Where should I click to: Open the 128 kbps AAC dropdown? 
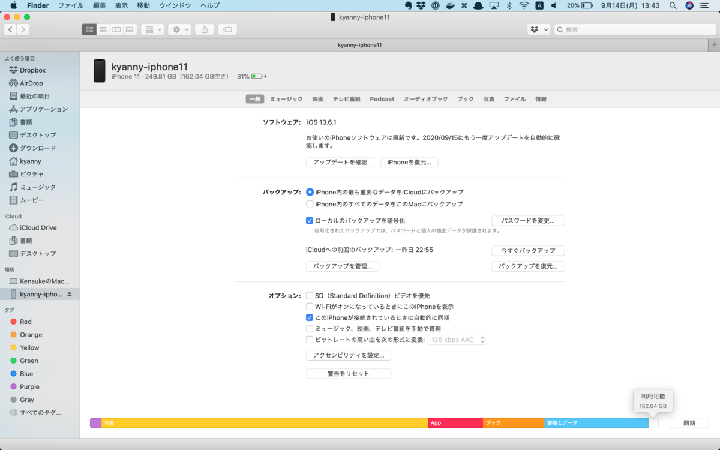point(457,340)
